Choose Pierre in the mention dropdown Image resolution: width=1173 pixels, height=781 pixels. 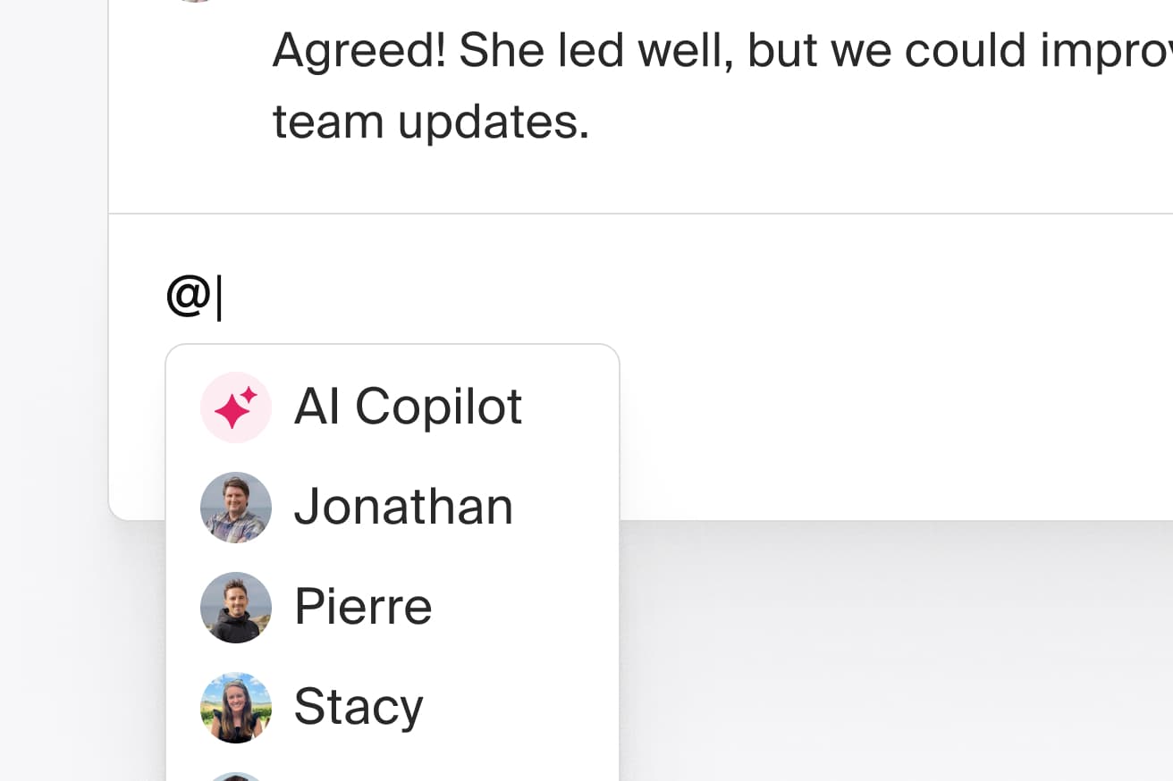(363, 607)
